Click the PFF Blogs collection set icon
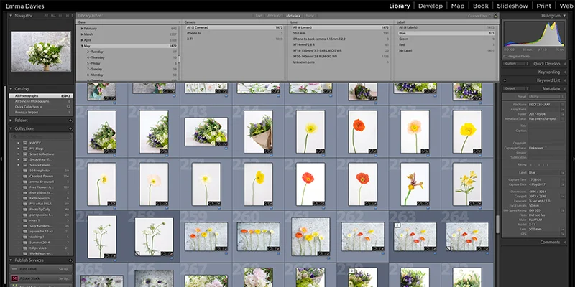Screen dimensions: 575x287 coord(25,149)
